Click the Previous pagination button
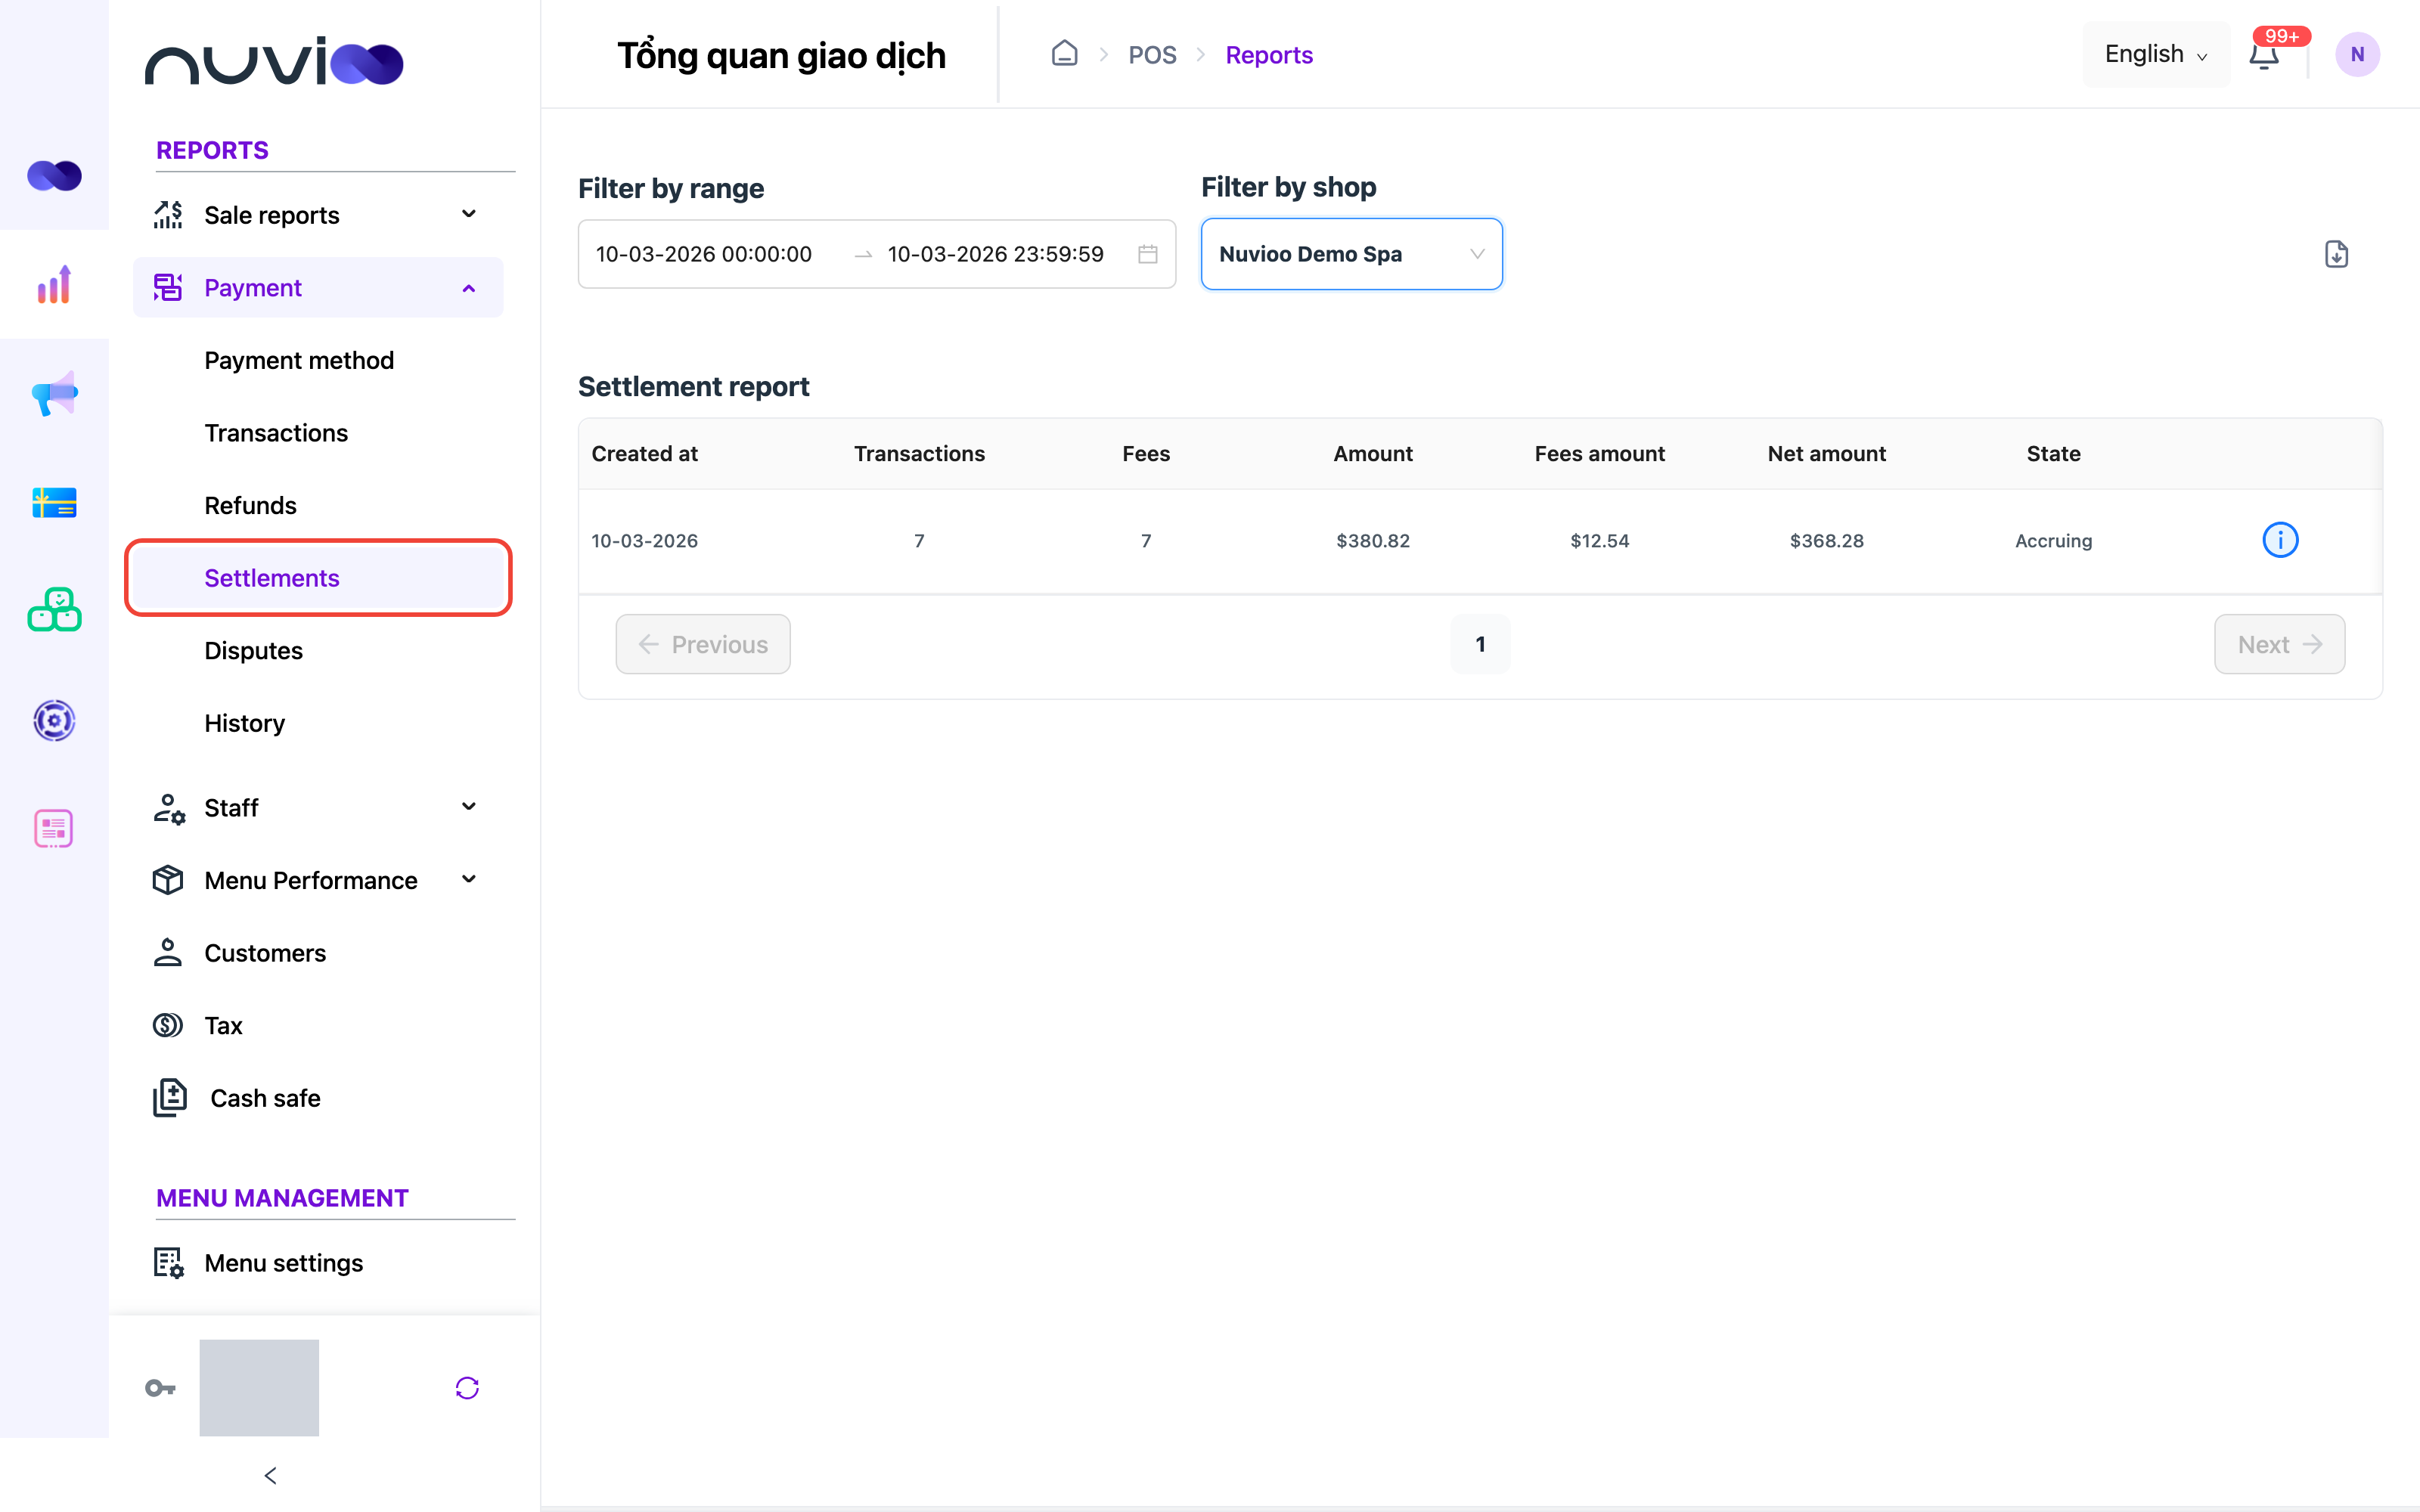 pyautogui.click(x=703, y=644)
